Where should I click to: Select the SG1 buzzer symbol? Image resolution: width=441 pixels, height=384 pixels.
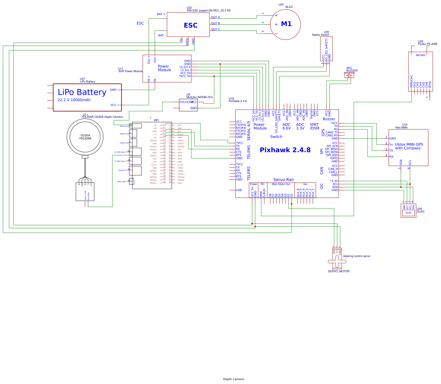[x=349, y=75]
